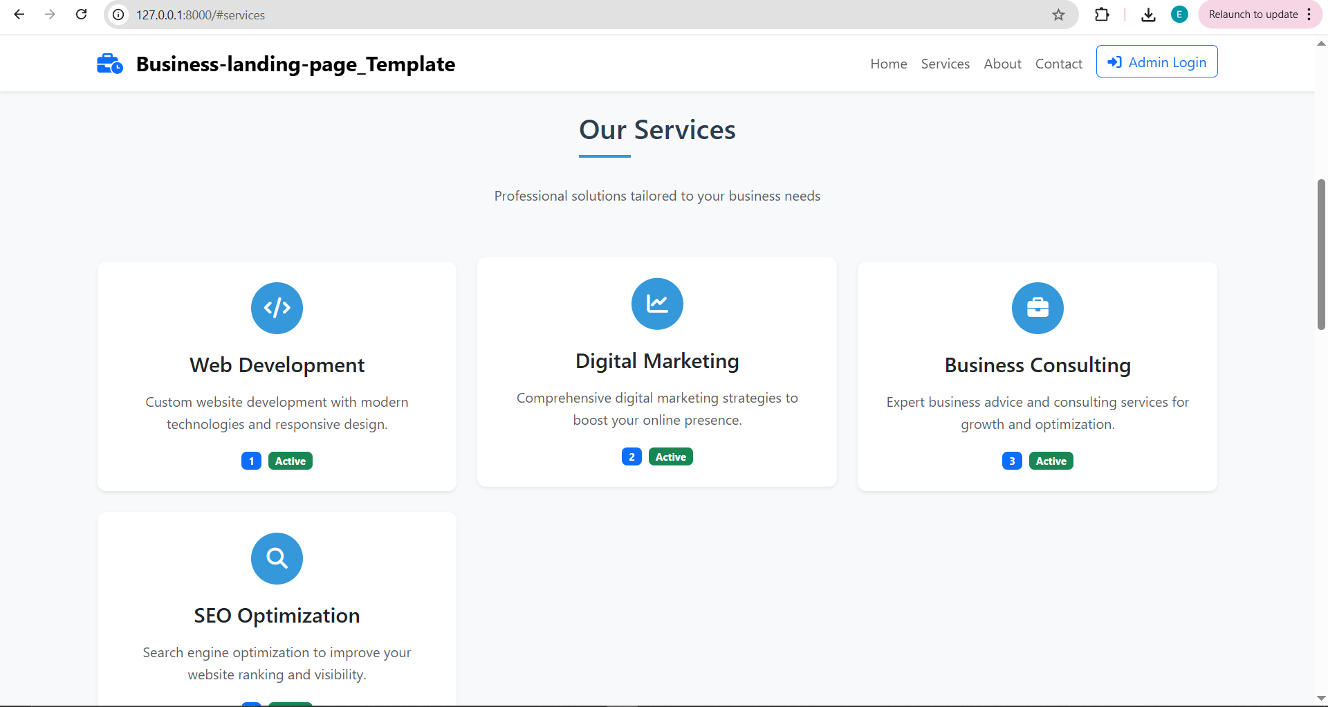Screen dimensions: 1328x707
Task: Open the Chrome profile avatar
Action: 1179,15
